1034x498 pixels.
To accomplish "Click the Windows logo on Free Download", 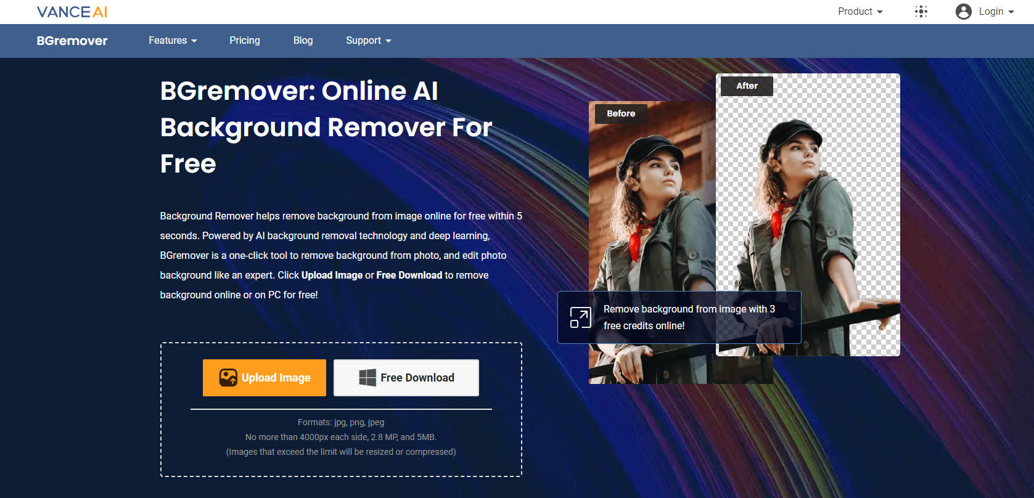I will coord(367,378).
